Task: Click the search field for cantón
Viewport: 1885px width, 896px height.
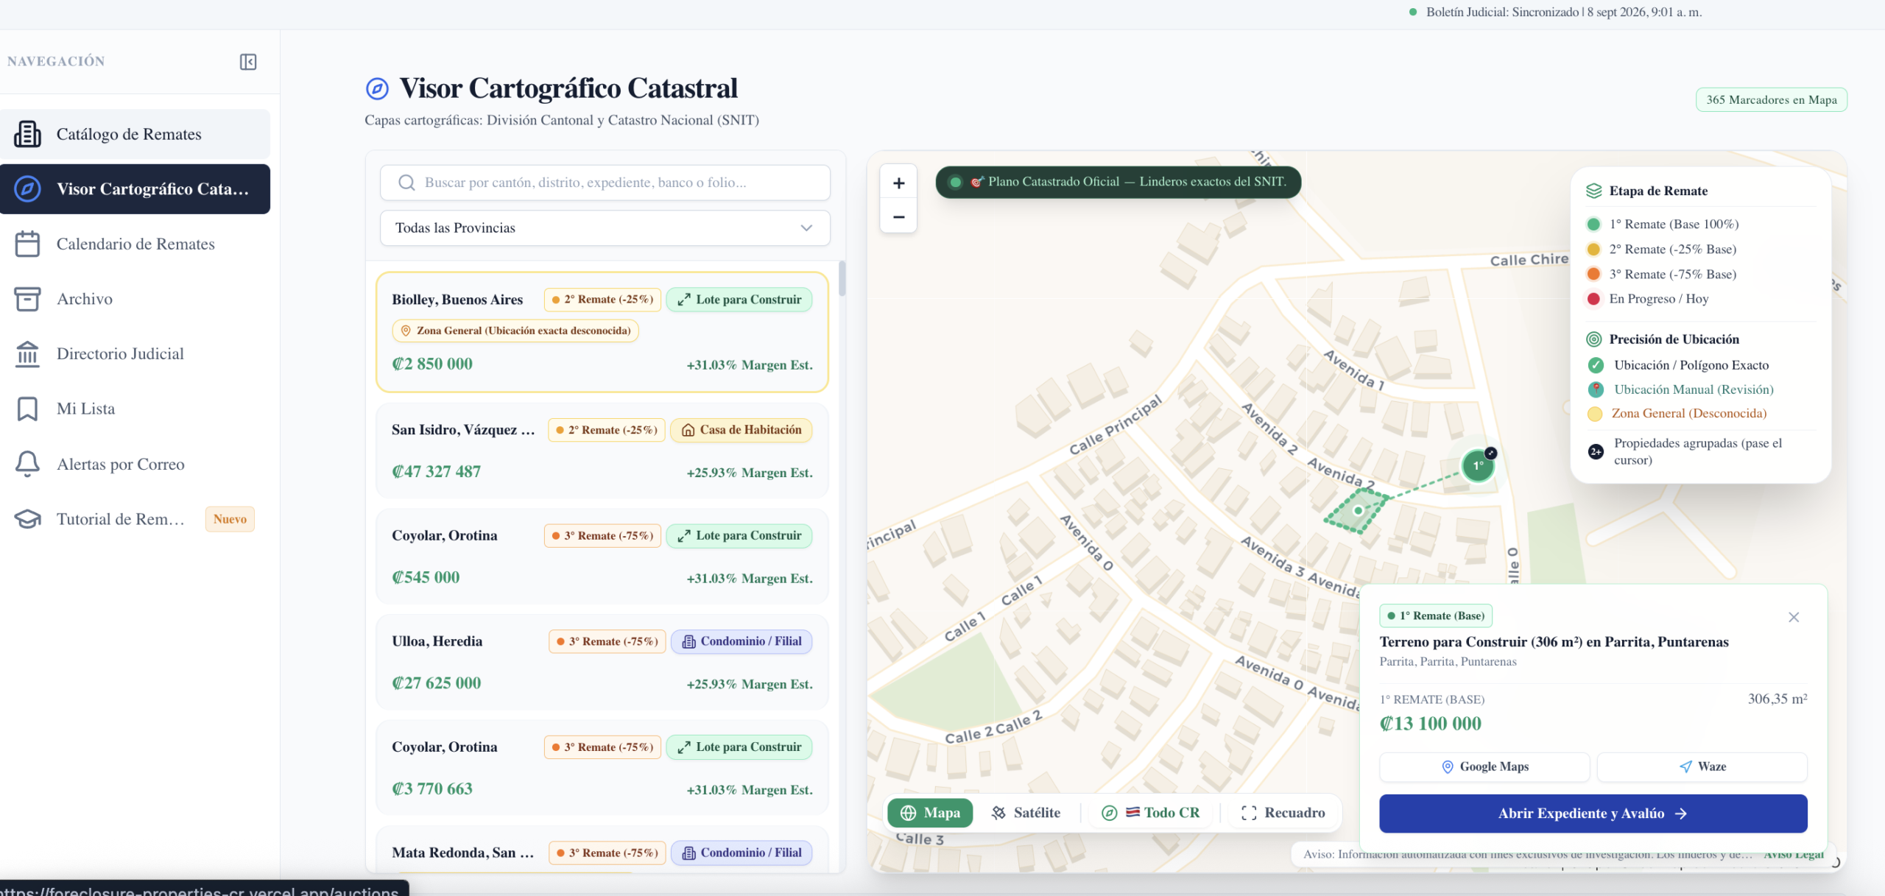Action: 605,183
